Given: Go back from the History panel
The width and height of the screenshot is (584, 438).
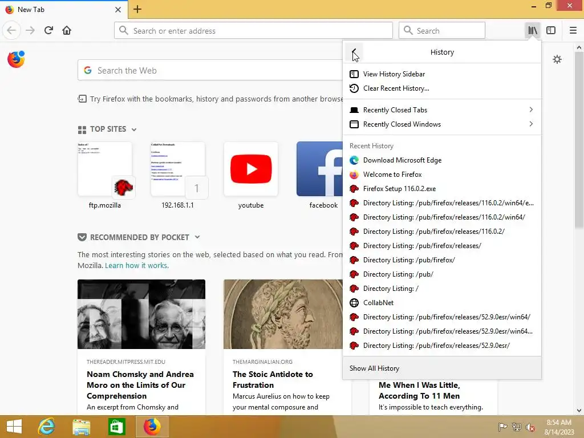Looking at the screenshot, I should pos(354,52).
